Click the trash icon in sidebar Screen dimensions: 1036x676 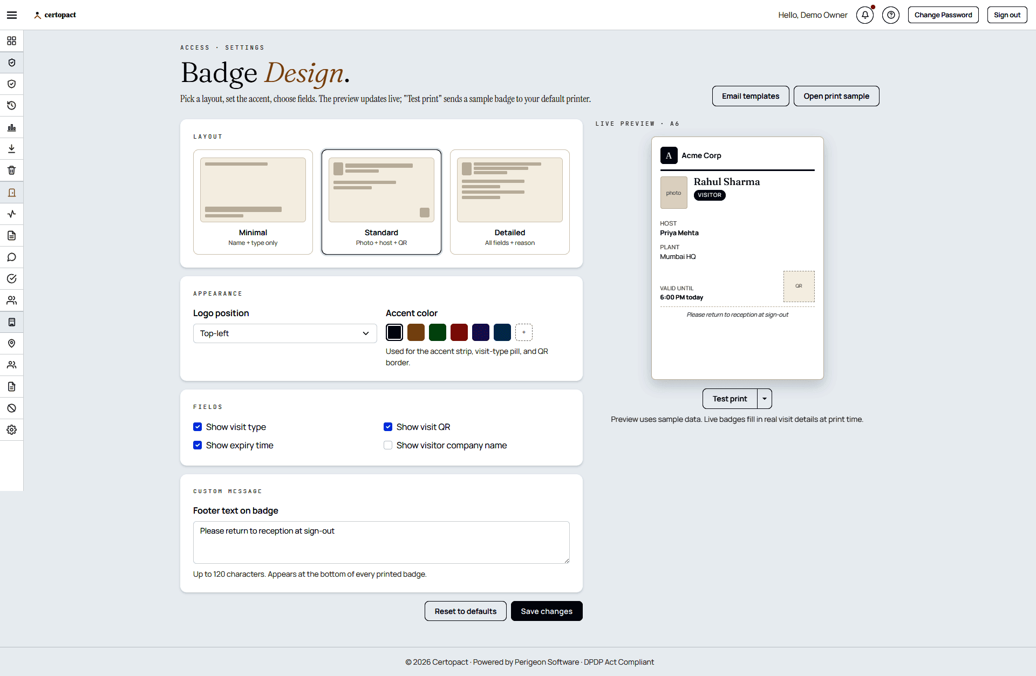11,170
